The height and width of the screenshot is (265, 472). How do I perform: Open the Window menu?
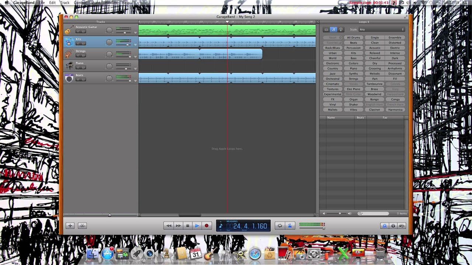(111, 3)
